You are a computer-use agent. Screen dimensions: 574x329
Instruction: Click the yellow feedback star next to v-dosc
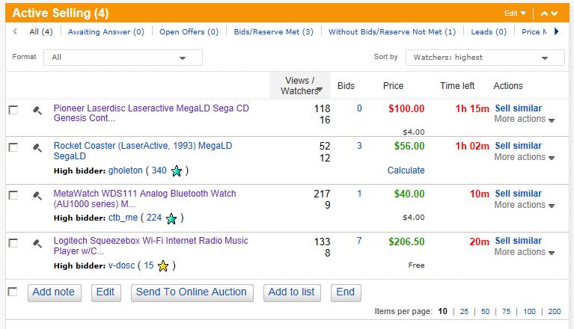163,265
